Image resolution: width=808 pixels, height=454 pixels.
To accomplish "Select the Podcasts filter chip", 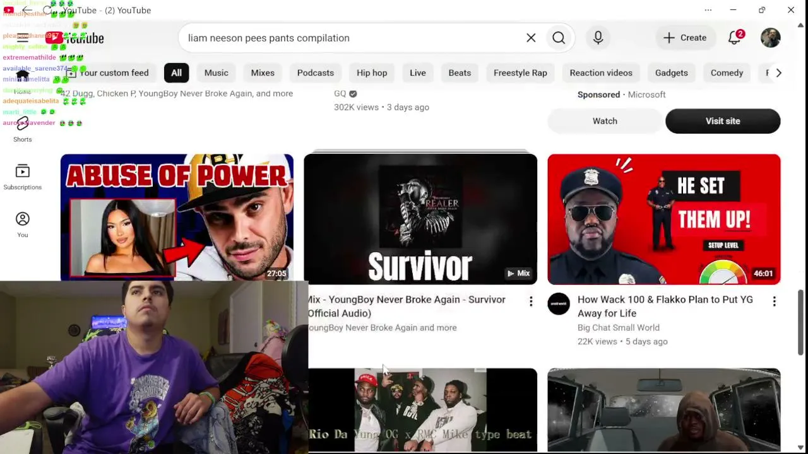I will (316, 73).
